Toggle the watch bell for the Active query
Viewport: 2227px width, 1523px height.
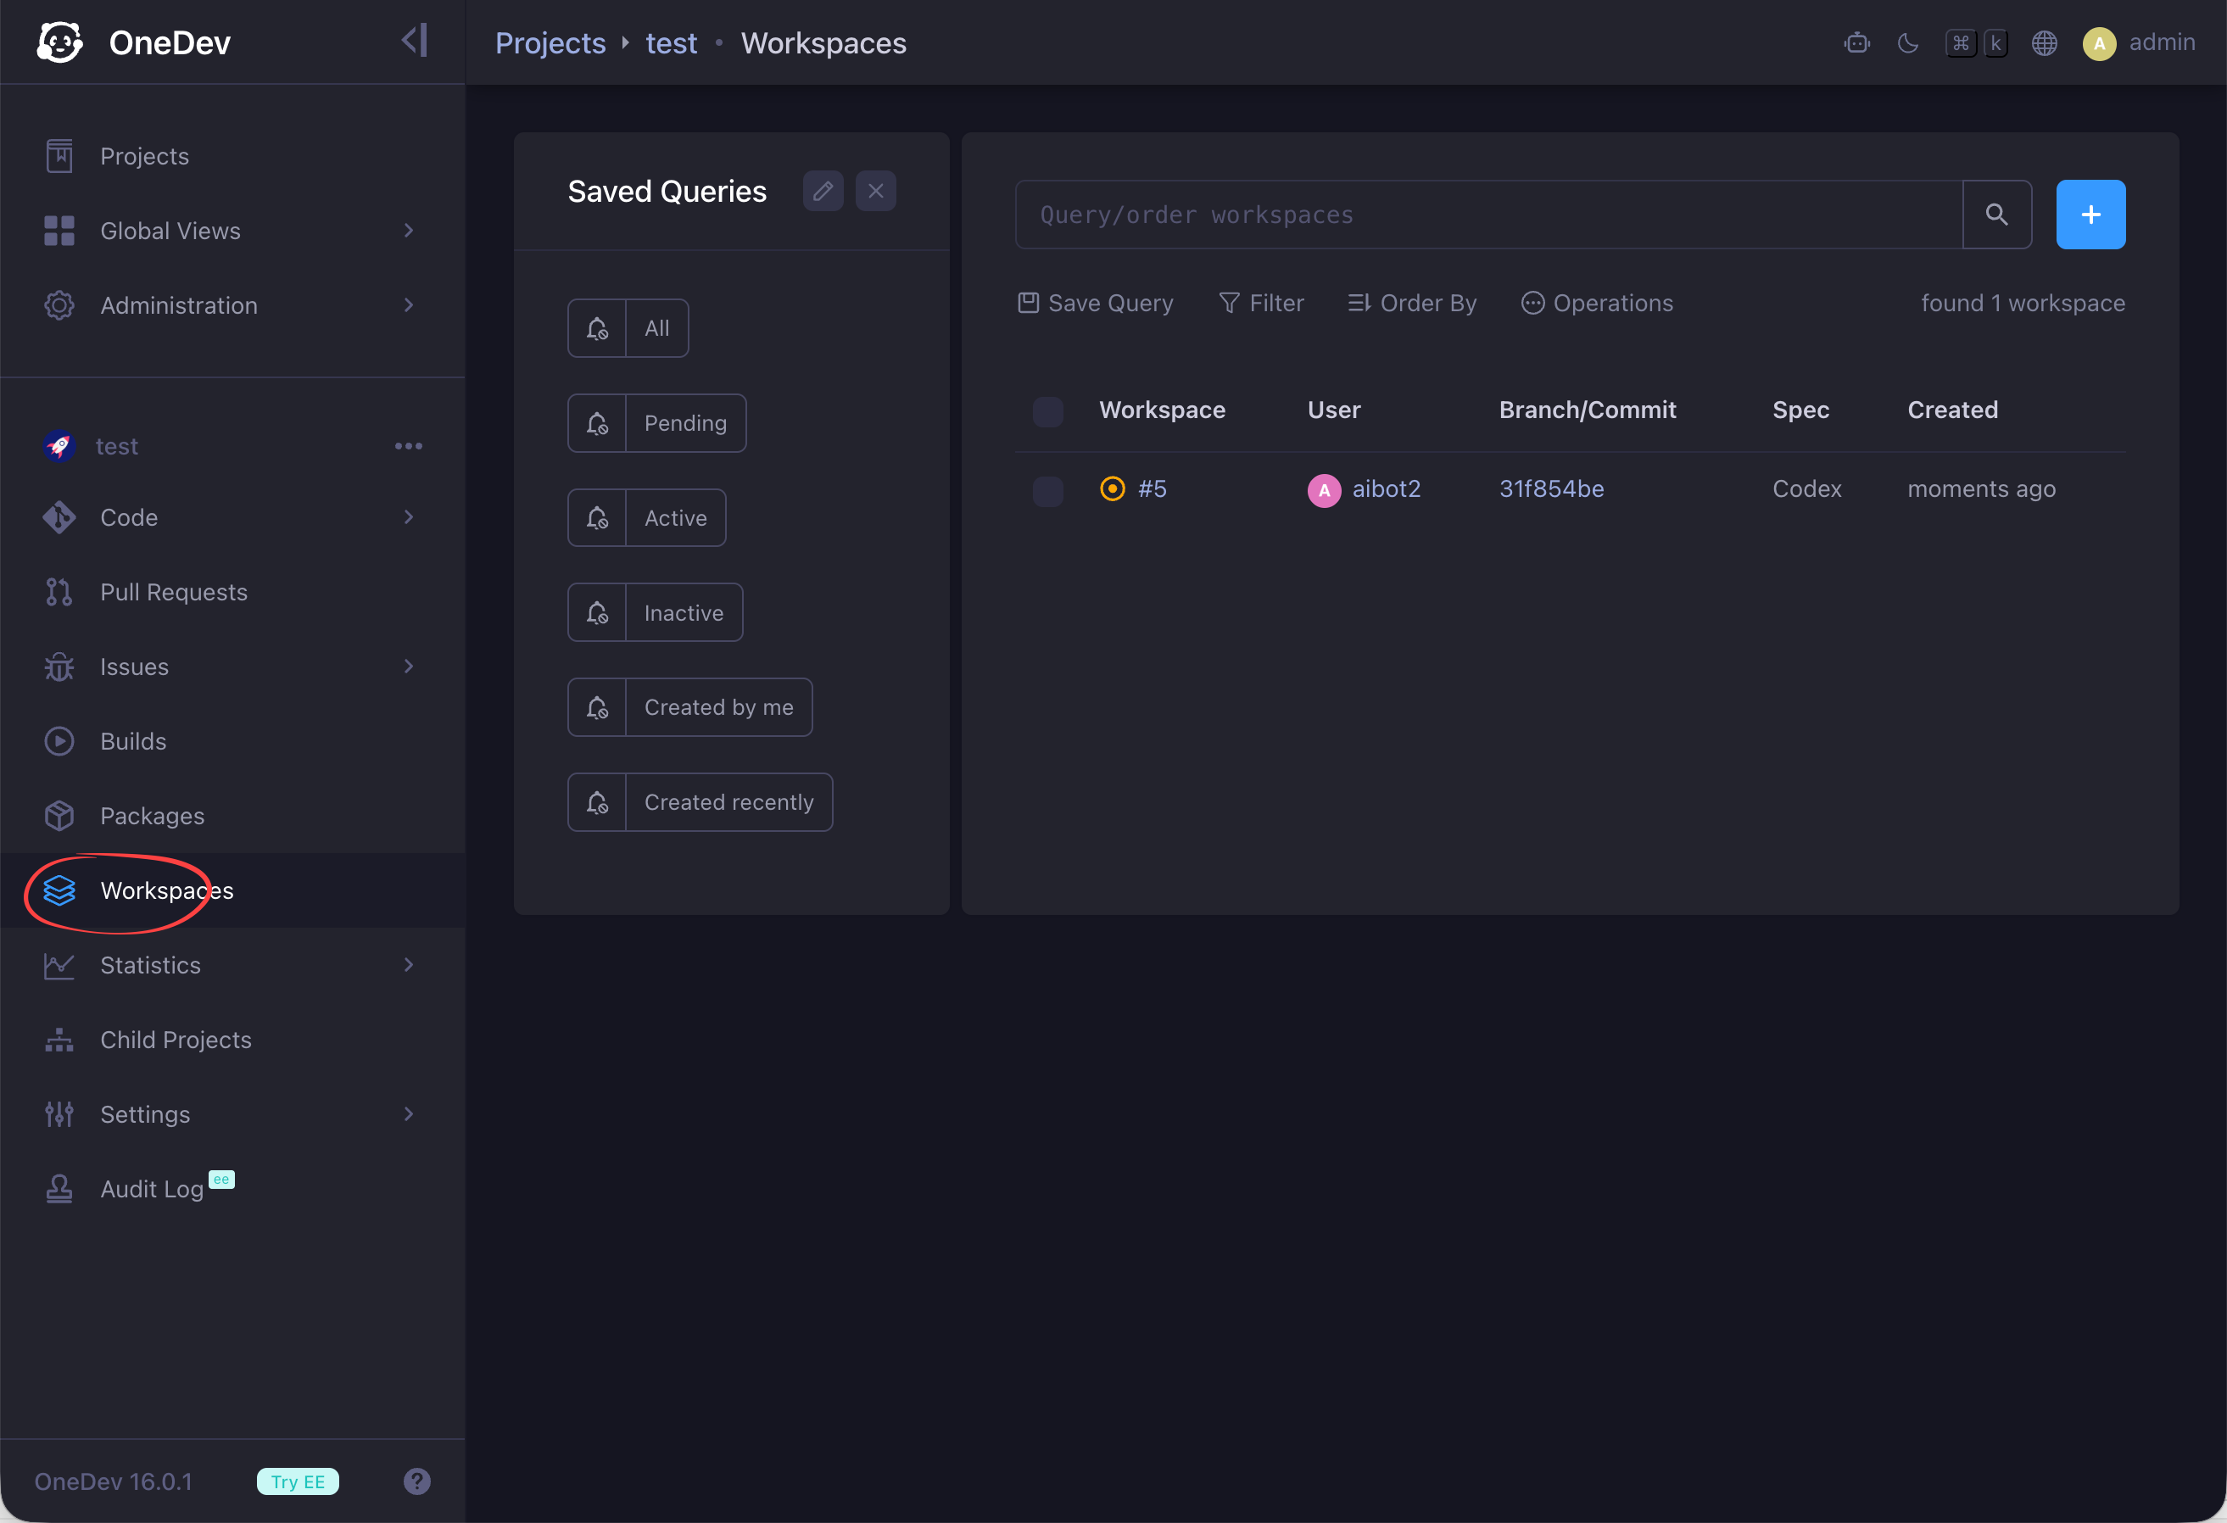coord(597,518)
